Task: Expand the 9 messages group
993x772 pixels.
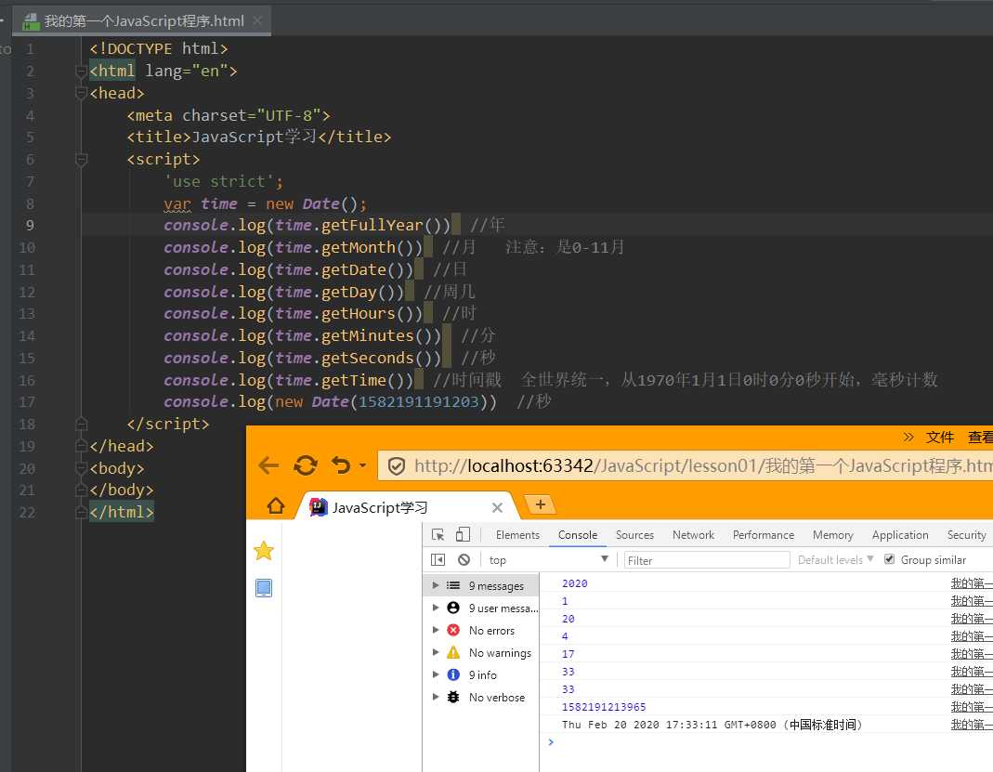Action: [x=435, y=586]
